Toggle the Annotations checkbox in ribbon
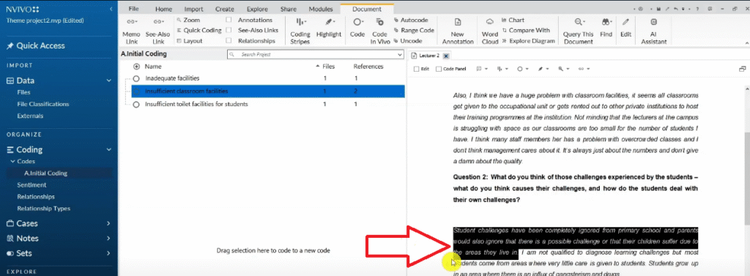The width and height of the screenshot is (750, 276). [x=229, y=20]
